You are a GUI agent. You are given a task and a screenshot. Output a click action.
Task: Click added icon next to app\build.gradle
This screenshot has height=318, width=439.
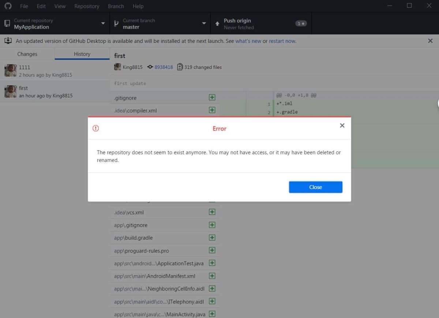(212, 237)
